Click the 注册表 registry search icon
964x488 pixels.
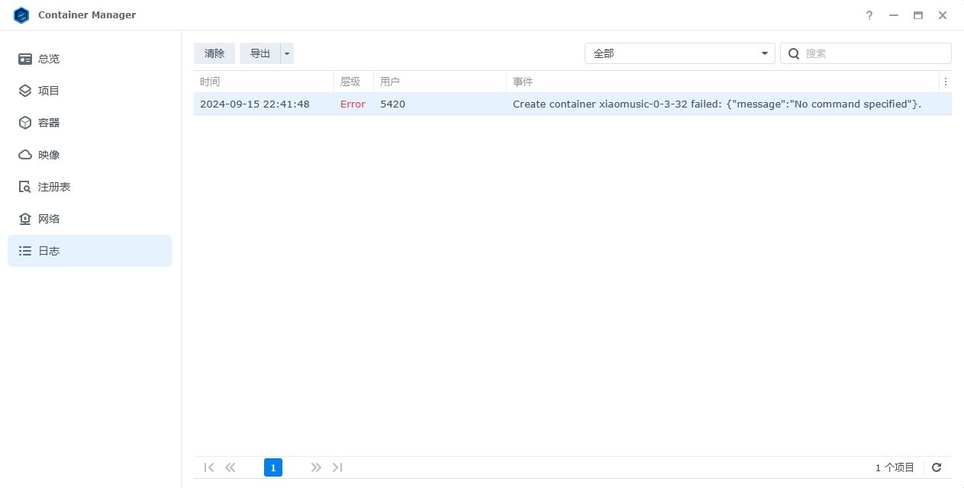pyautogui.click(x=25, y=187)
